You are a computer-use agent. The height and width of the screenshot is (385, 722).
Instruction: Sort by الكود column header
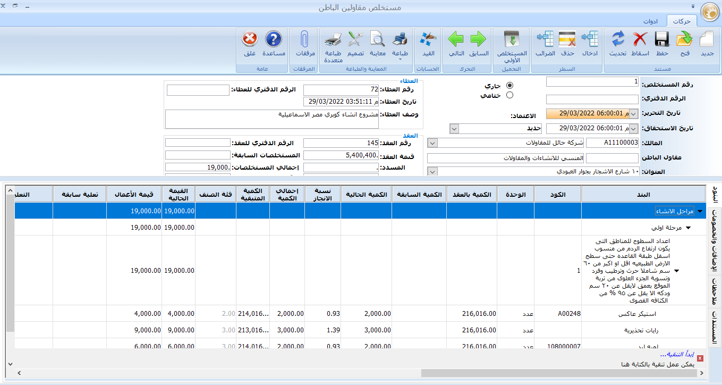[558, 194]
